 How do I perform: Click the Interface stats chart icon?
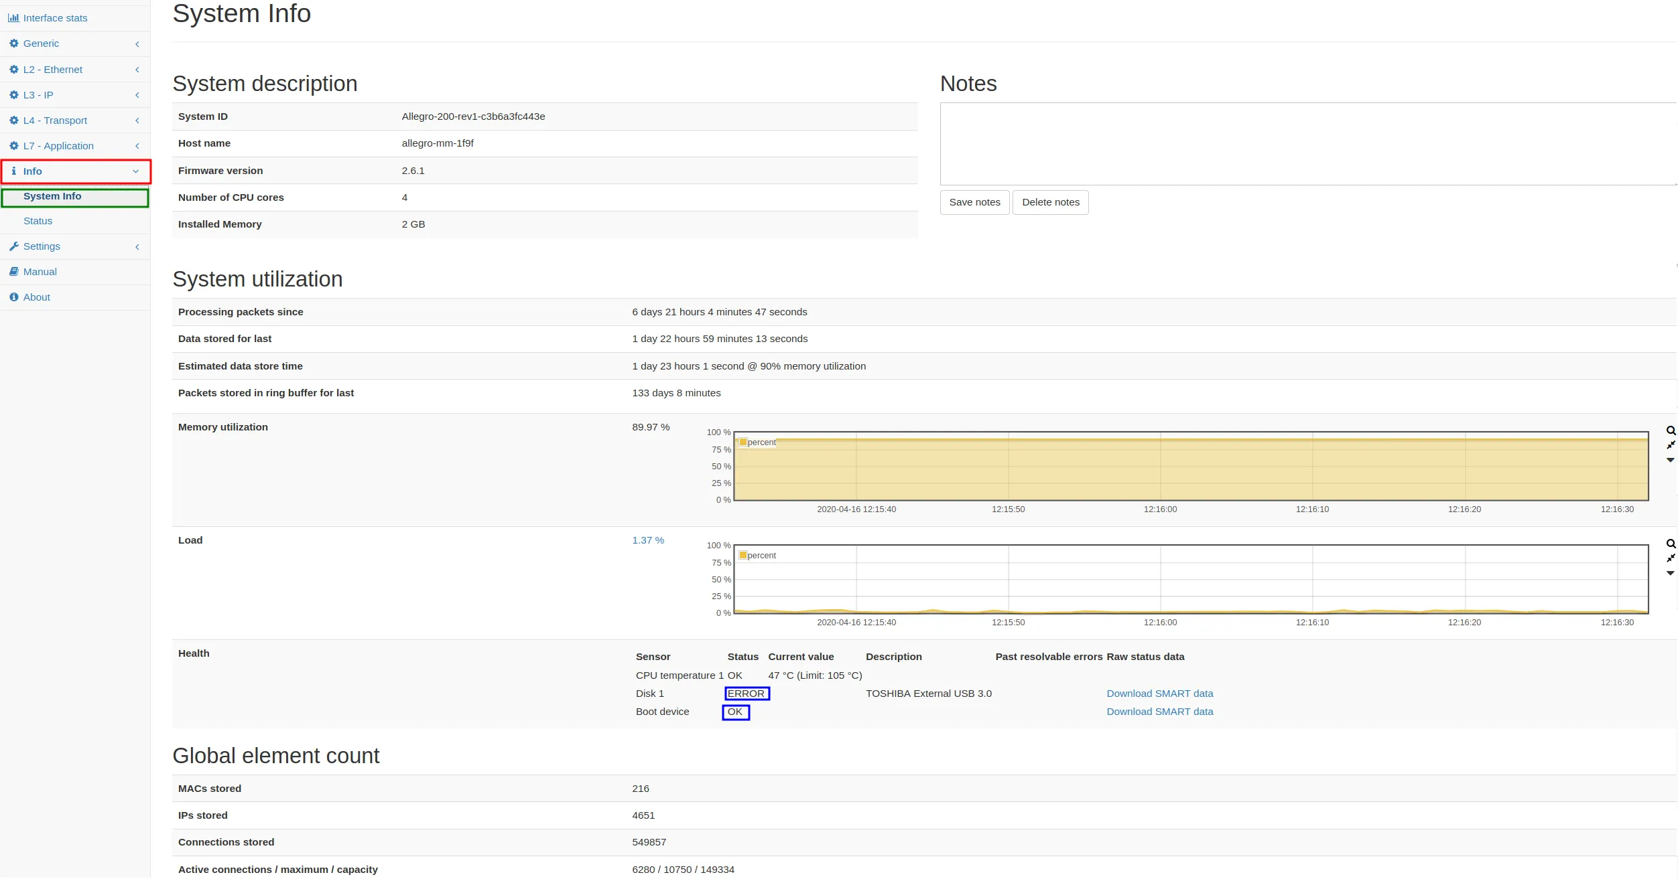click(x=13, y=18)
